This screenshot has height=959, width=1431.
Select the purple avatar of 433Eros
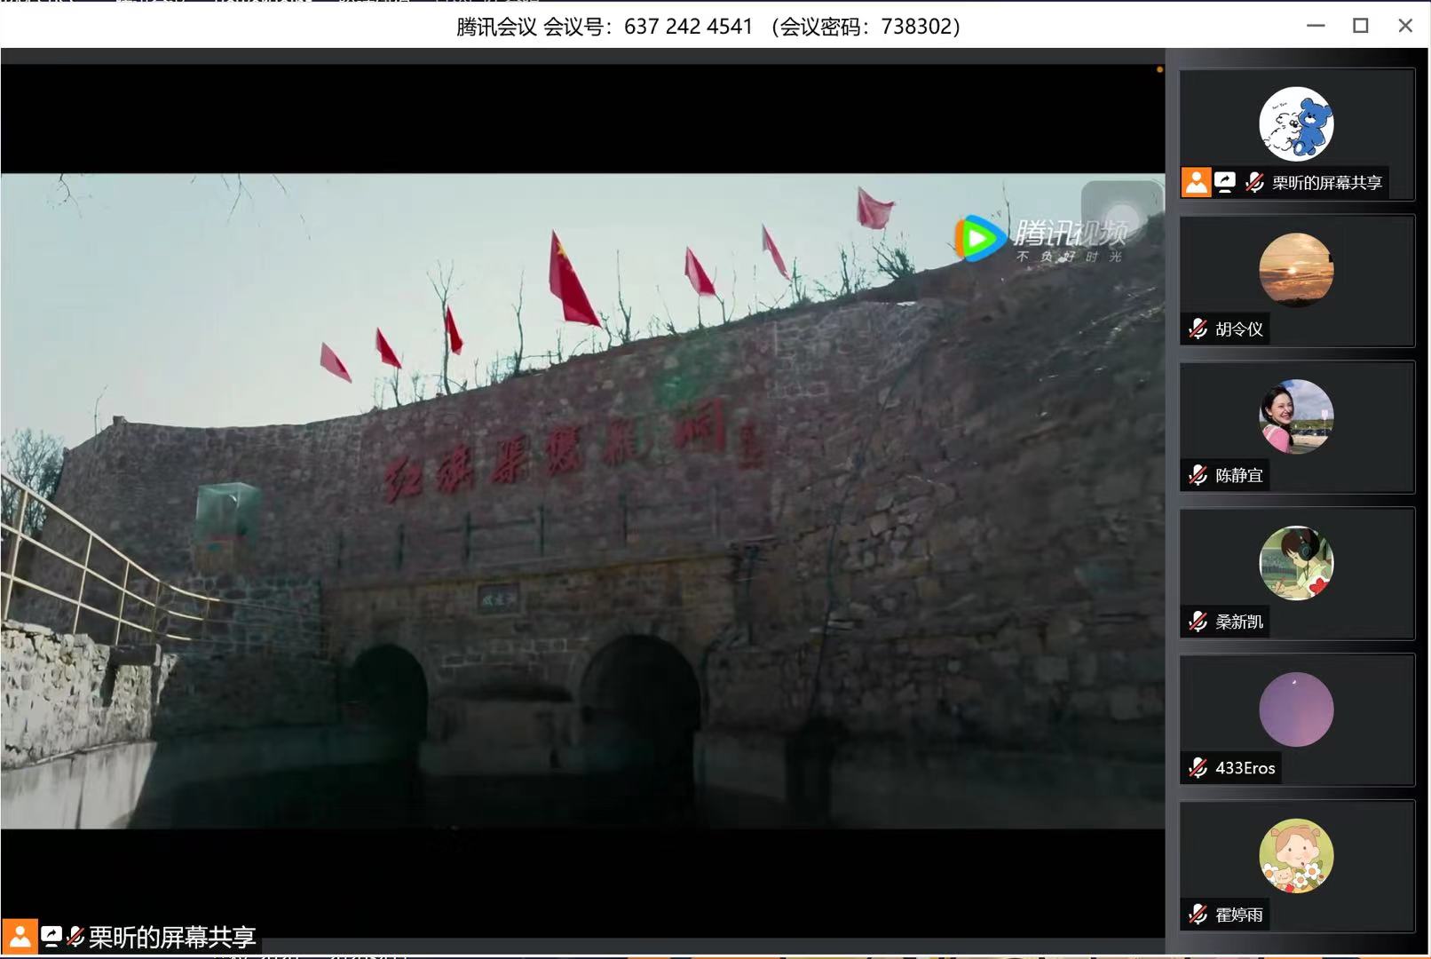point(1296,709)
